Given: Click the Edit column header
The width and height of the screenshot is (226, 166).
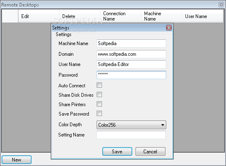Looking at the screenshot, I should point(38,16).
